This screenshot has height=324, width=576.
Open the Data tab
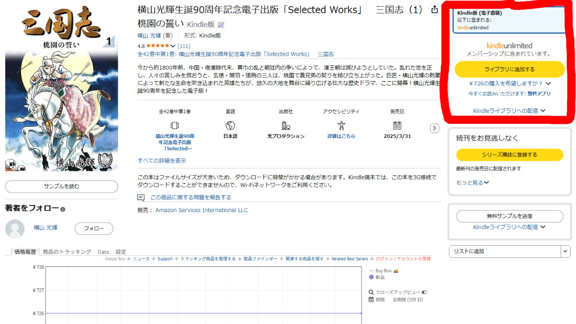point(103,252)
